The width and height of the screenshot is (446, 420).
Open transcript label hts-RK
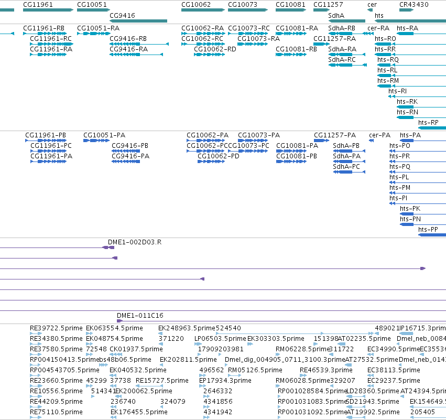(x=407, y=102)
